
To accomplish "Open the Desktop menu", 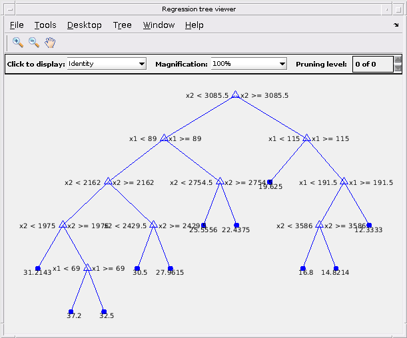I will 85,25.
